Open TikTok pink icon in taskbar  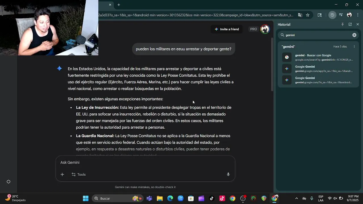pyautogui.click(x=222, y=198)
